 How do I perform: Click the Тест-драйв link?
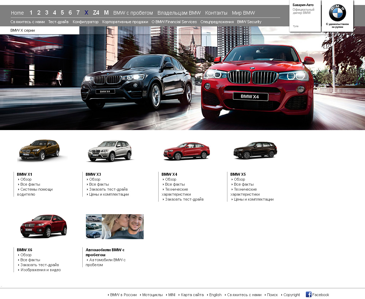click(58, 22)
